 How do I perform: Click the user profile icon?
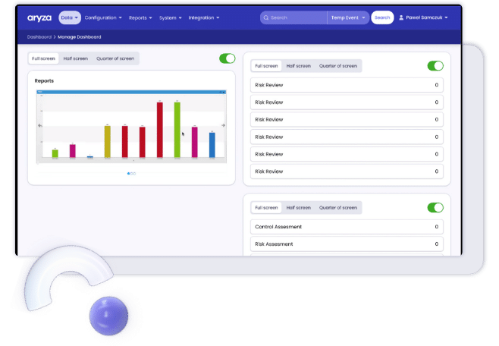pos(401,17)
